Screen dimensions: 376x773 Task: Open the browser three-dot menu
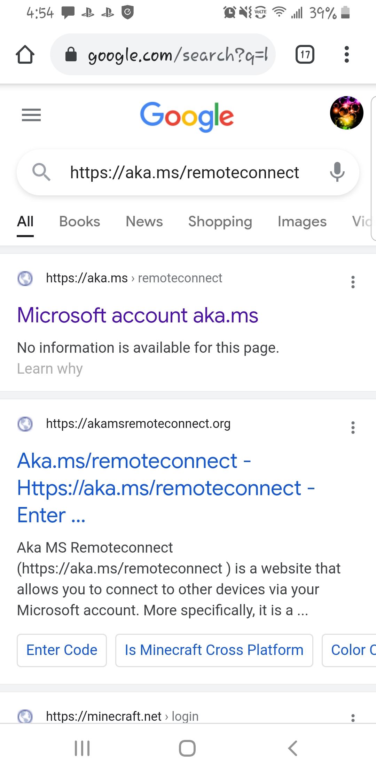pyautogui.click(x=346, y=55)
